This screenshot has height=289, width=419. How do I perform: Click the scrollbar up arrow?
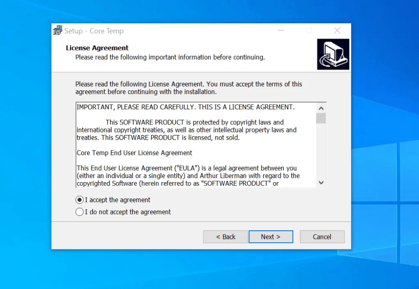(x=321, y=107)
